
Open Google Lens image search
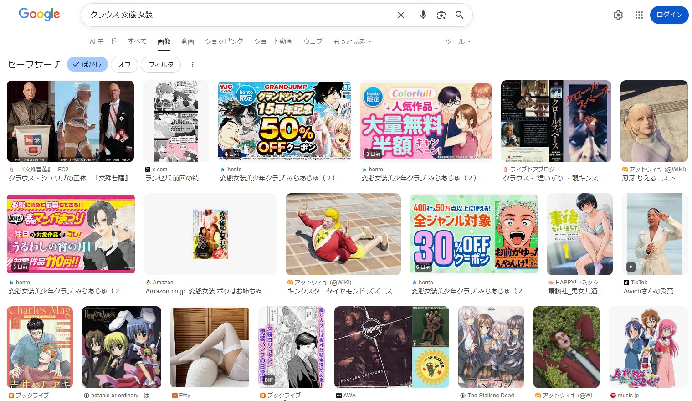click(x=441, y=15)
